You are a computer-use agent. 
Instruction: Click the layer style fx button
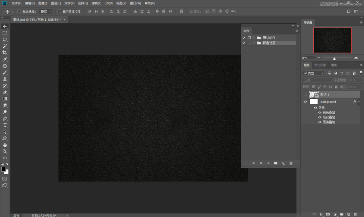click(x=321, y=214)
